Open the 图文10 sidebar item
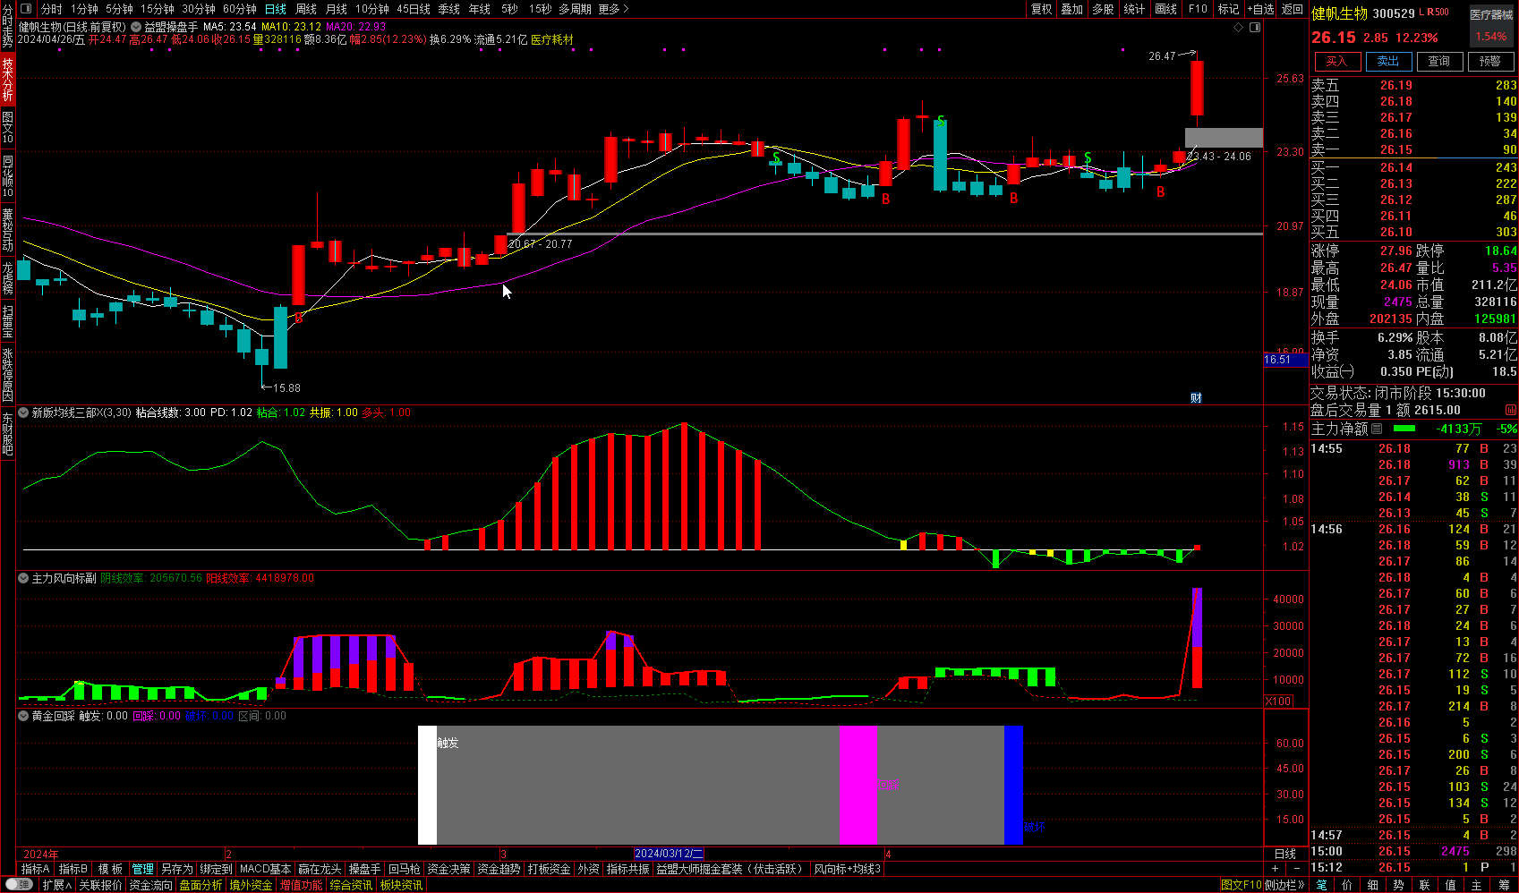The width and height of the screenshot is (1519, 893). pyautogui.click(x=7, y=128)
